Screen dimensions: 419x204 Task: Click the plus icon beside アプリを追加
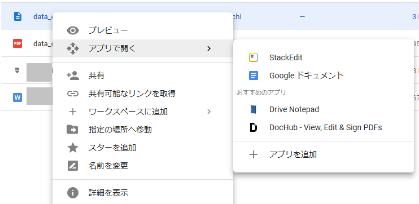click(254, 154)
